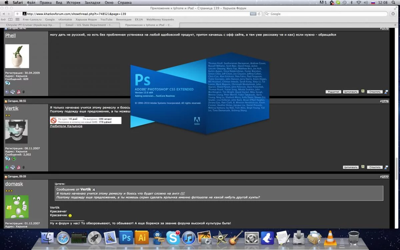Open System Preferences from the Dock
Viewport: 400px width, 250px height.
pyautogui.click(x=252, y=238)
